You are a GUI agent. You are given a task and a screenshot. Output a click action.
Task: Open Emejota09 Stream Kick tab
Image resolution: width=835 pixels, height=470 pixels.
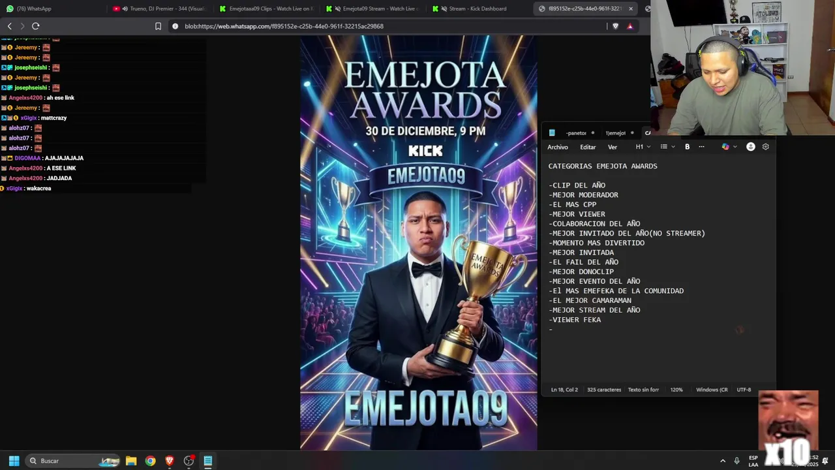click(x=372, y=8)
